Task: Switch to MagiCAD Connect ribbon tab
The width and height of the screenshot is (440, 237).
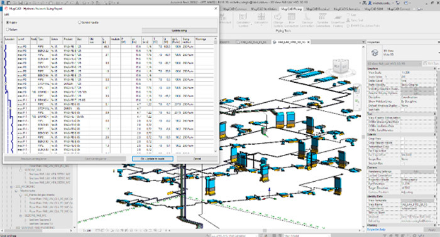Action: click(399, 9)
